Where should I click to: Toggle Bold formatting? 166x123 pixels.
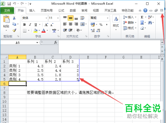(25, 25)
